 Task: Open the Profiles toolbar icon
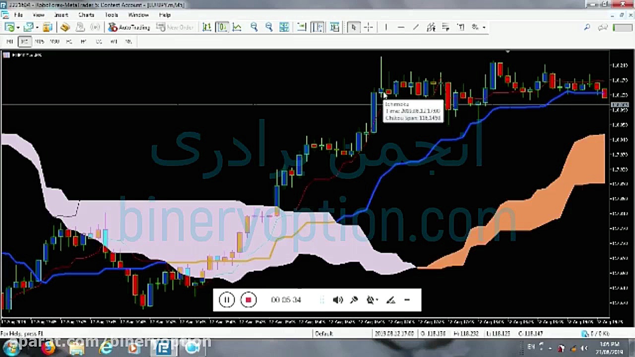tap(28, 27)
